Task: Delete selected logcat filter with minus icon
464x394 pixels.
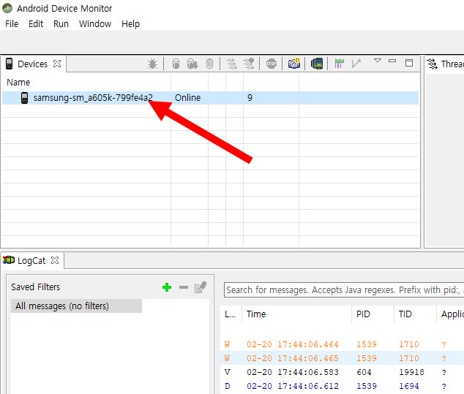Action: [x=184, y=287]
